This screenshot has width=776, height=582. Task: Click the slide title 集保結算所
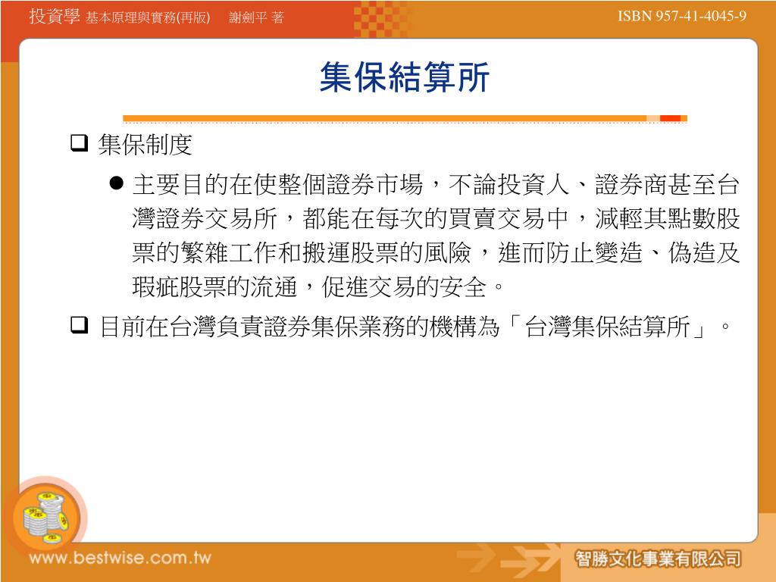pyautogui.click(x=405, y=77)
